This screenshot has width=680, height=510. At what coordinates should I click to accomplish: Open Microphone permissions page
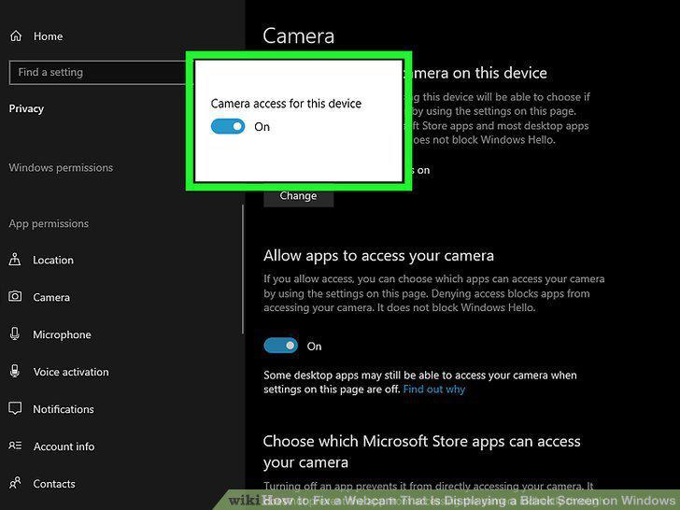62,334
